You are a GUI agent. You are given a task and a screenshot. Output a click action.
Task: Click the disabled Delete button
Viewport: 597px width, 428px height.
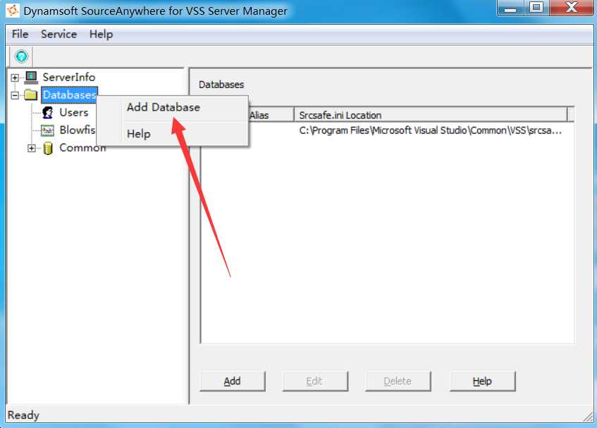click(398, 381)
